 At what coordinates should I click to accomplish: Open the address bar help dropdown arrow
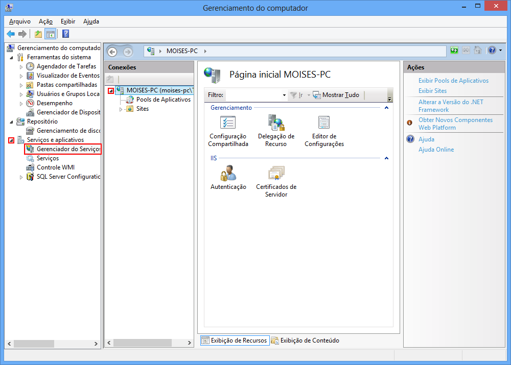coord(501,50)
